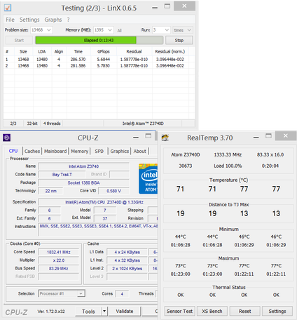The height and width of the screenshot is (320, 297).
Task: Click the Load 100.0% reading in RealTemp
Action: pyautogui.click(x=228, y=166)
